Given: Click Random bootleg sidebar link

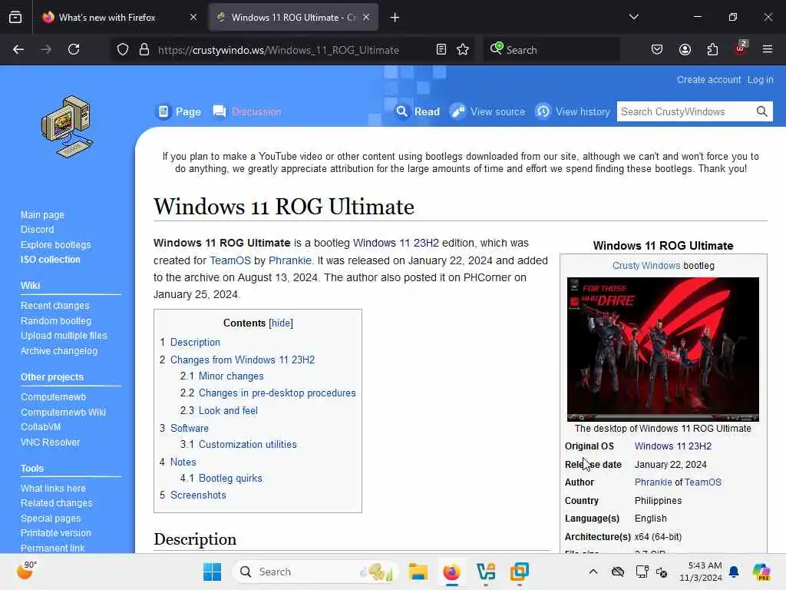Looking at the screenshot, I should (55, 320).
